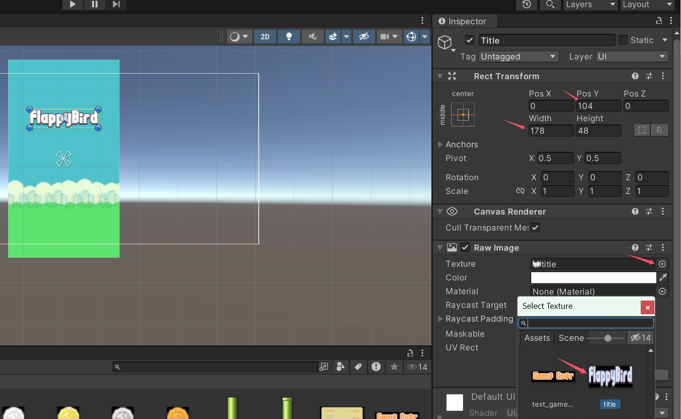Screen dimensions: 681x419
Task: Toggle the Title object active checkbox
Action: click(469, 40)
